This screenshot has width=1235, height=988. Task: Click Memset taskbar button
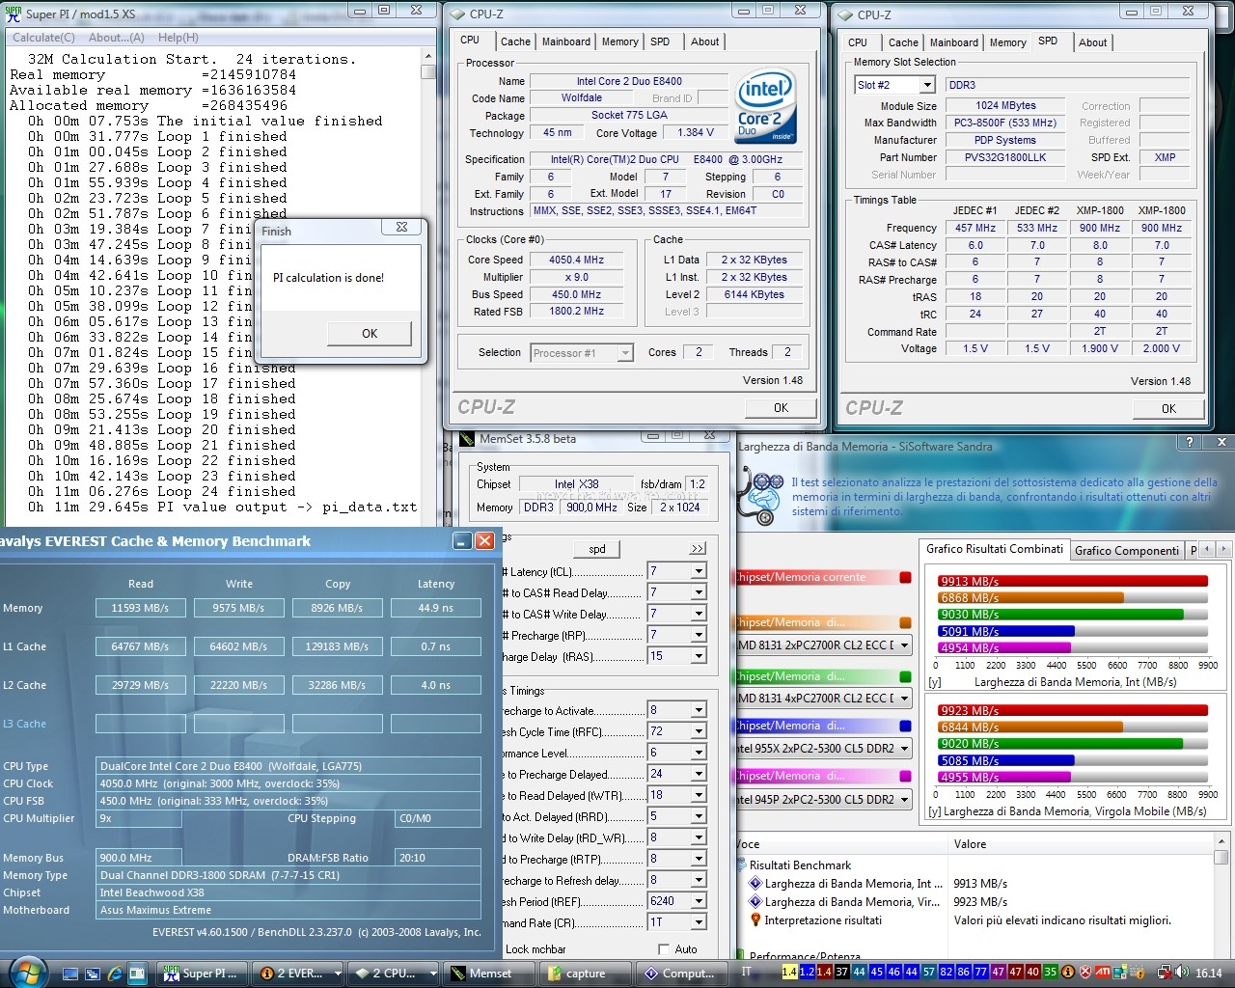490,974
